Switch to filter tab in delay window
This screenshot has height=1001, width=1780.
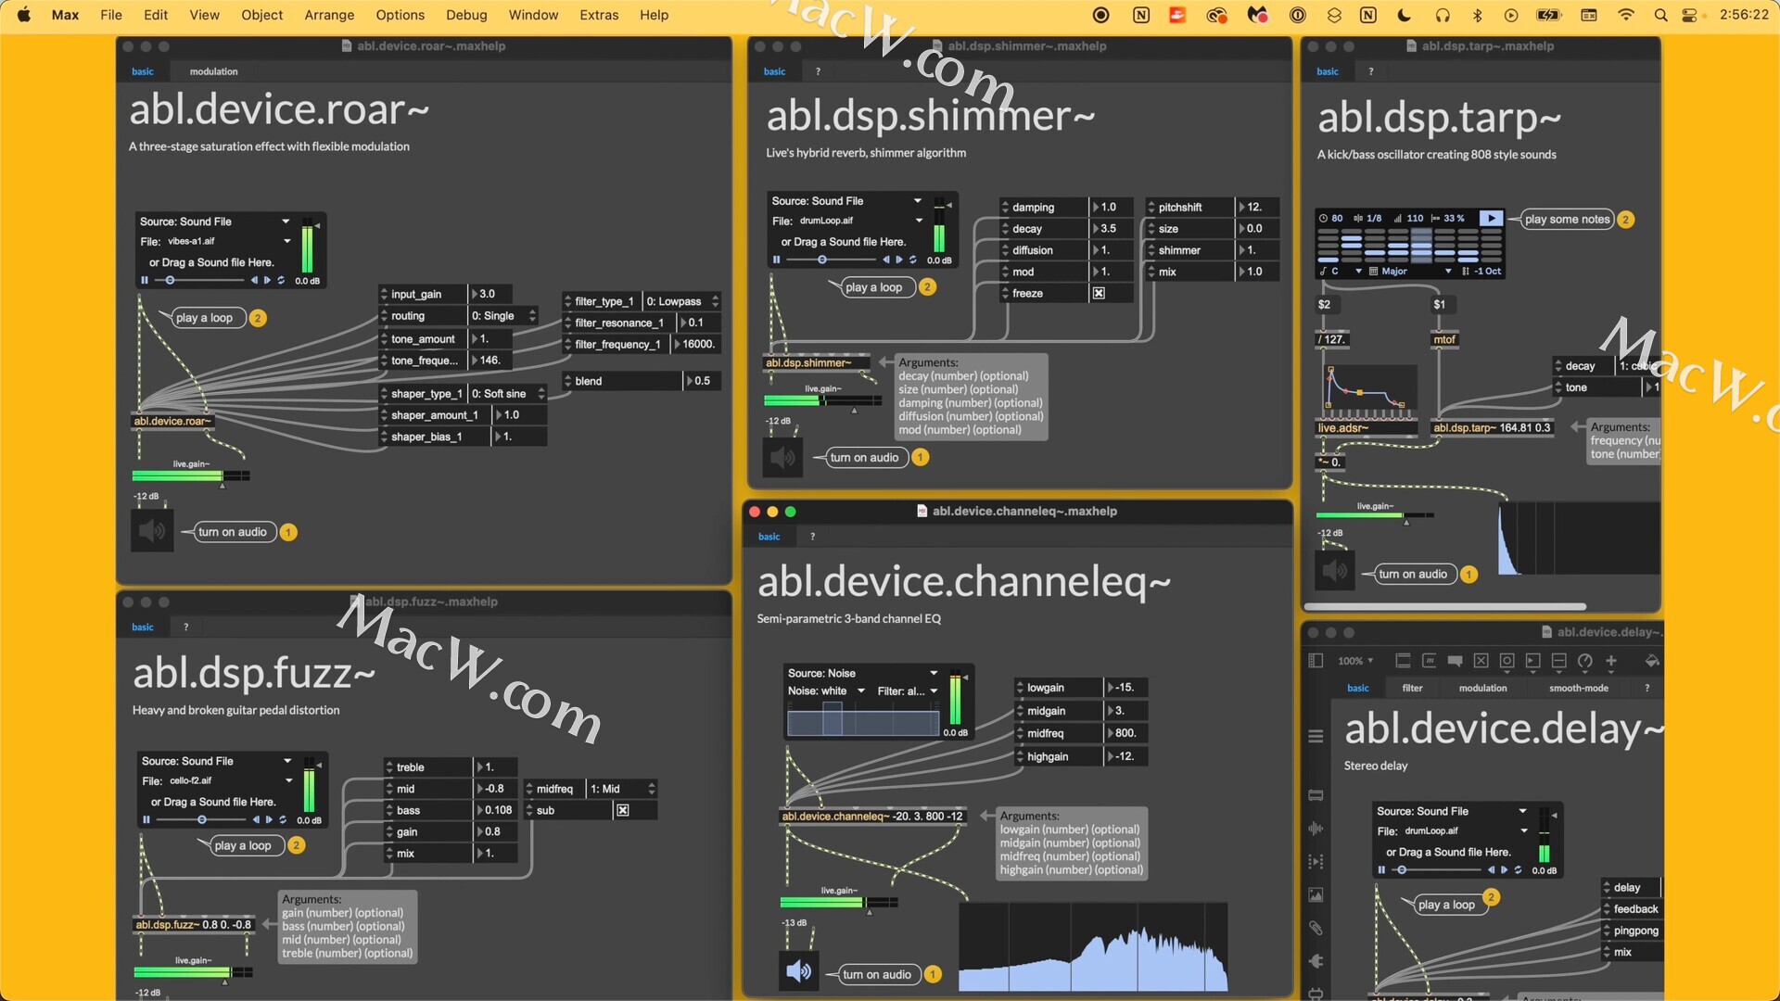pyautogui.click(x=1412, y=688)
